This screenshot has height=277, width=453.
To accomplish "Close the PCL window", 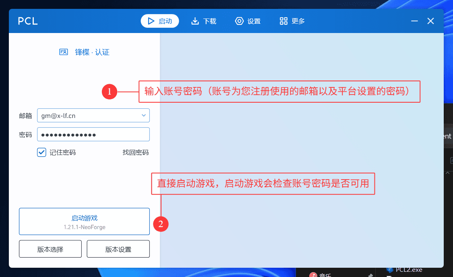I will coord(430,21).
